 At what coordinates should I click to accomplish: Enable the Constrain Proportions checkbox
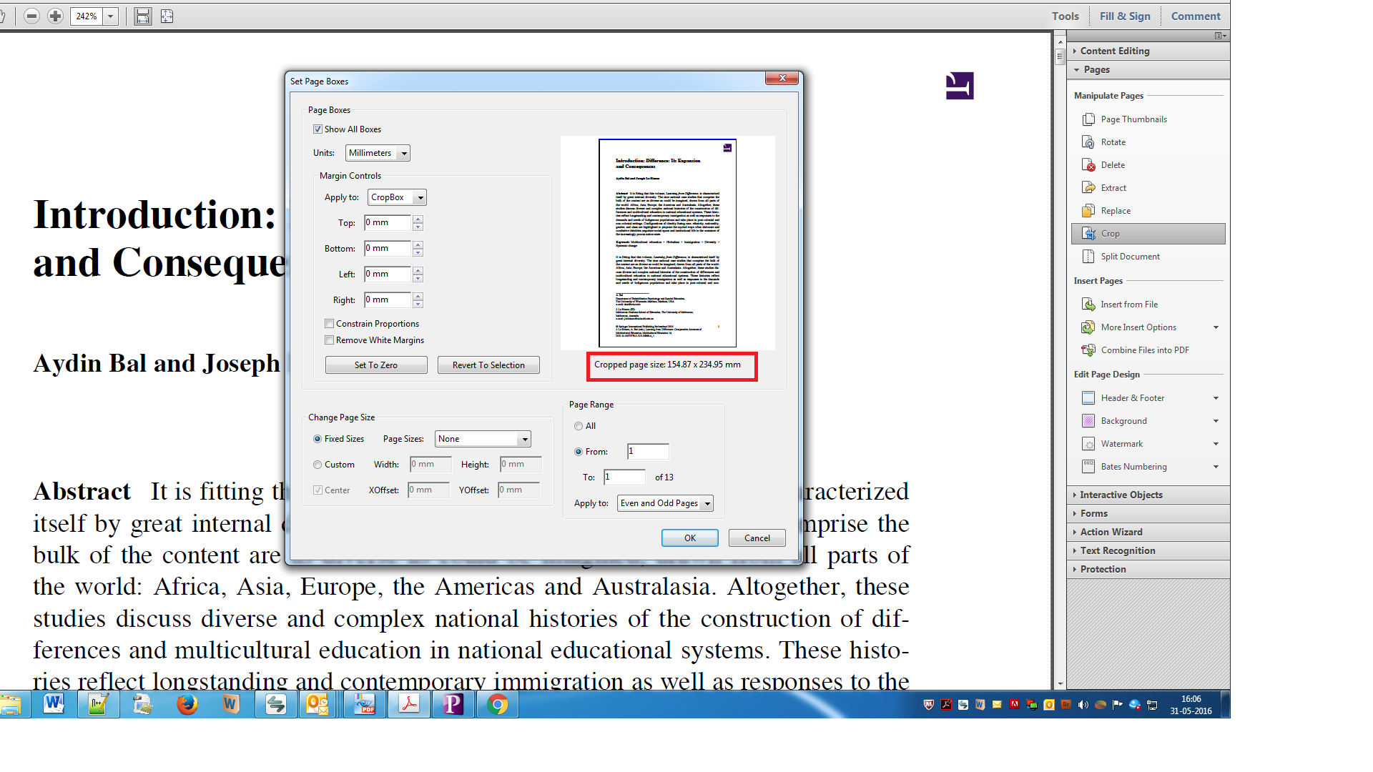click(x=330, y=324)
